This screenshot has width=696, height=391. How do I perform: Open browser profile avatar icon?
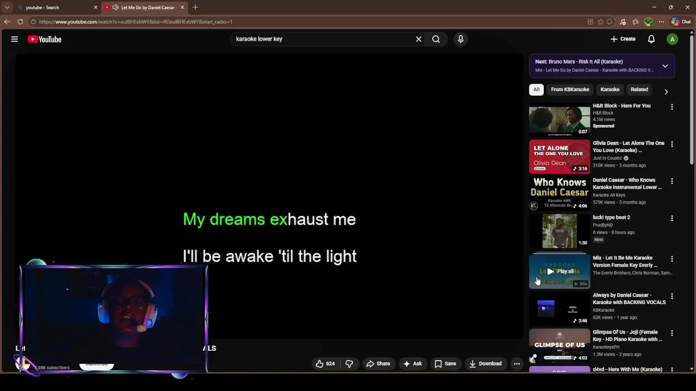coord(648,22)
